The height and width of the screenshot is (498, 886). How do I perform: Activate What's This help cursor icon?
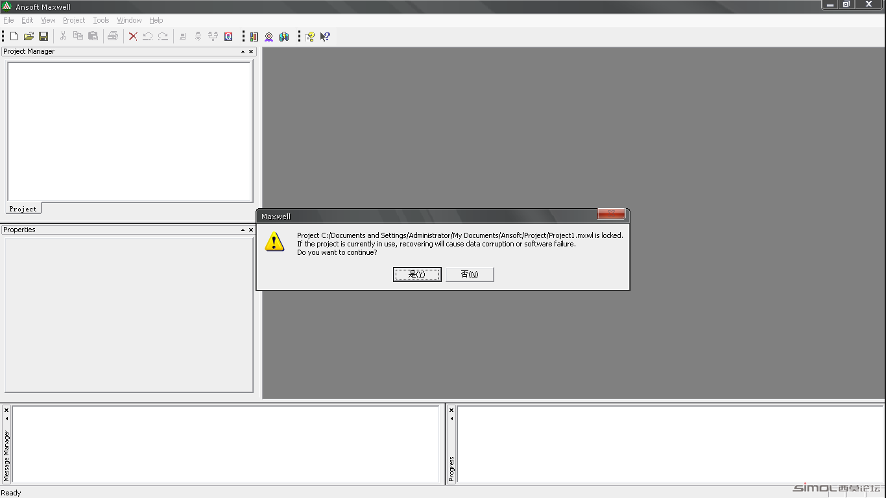(x=325, y=36)
